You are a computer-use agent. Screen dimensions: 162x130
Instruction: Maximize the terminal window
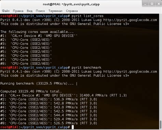click(152, 4)
